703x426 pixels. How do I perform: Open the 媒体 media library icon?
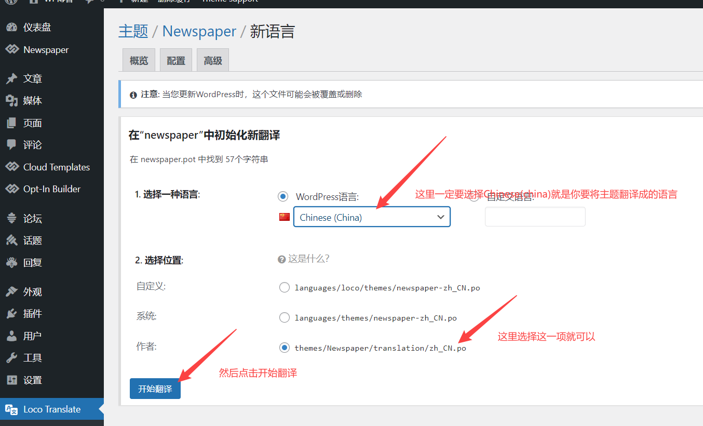[x=11, y=101]
